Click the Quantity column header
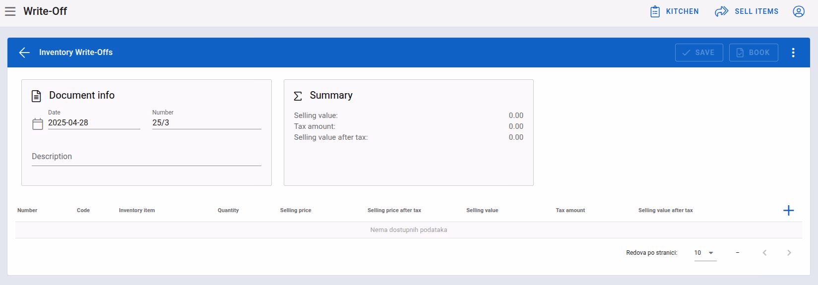 pyautogui.click(x=228, y=211)
